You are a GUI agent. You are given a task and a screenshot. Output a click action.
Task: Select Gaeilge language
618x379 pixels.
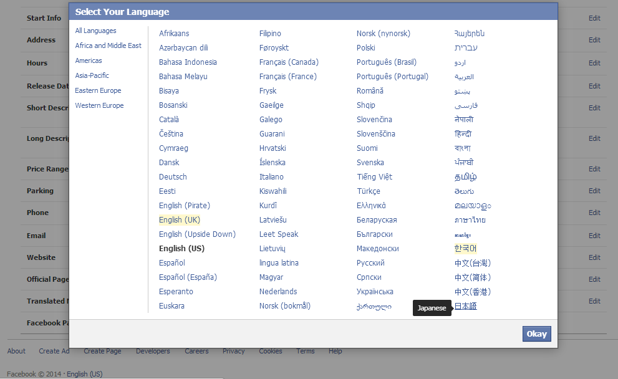pos(271,105)
